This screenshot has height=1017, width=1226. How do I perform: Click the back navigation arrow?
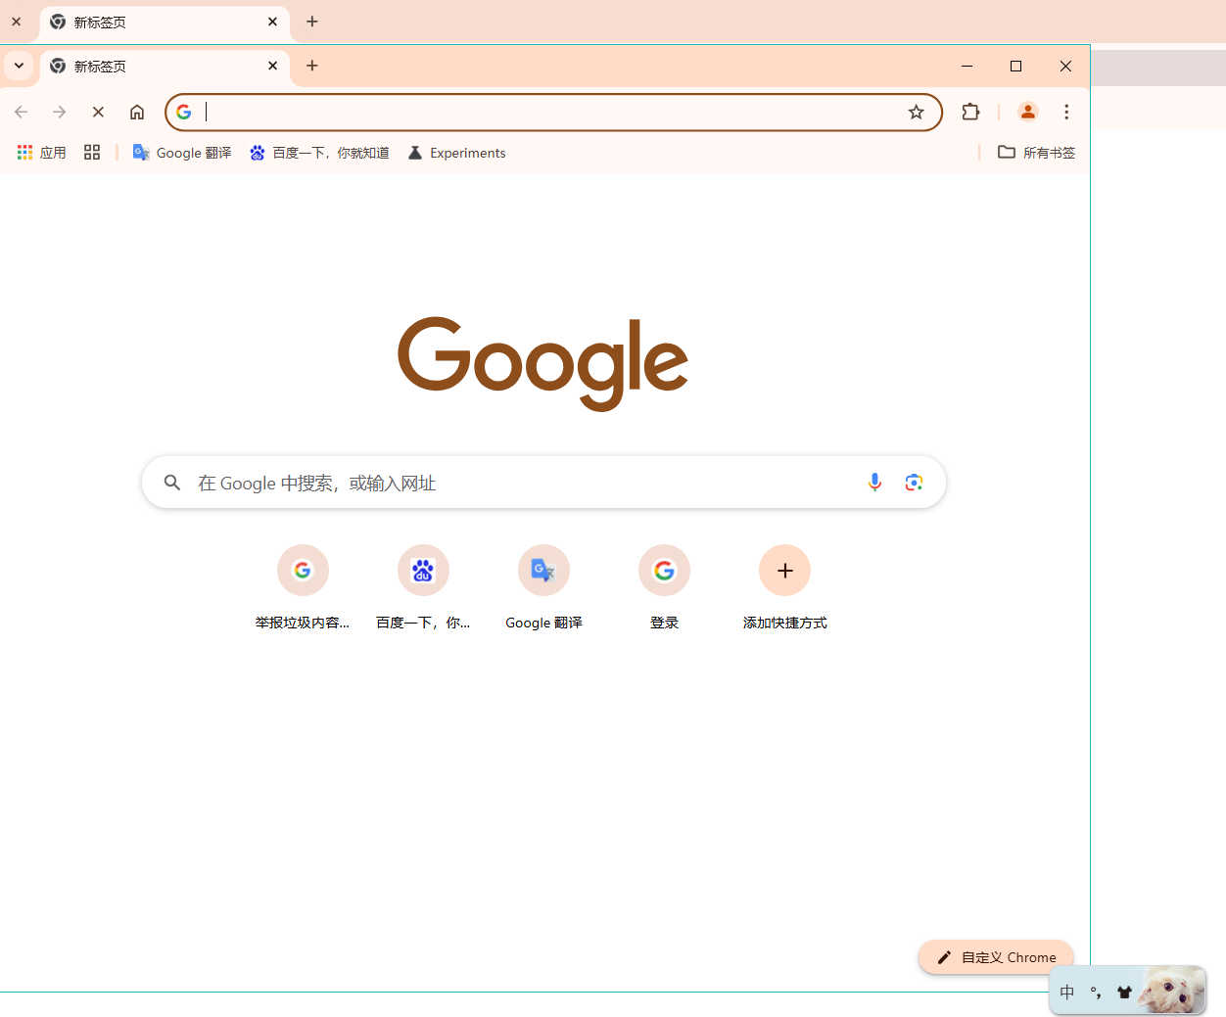tap(22, 112)
